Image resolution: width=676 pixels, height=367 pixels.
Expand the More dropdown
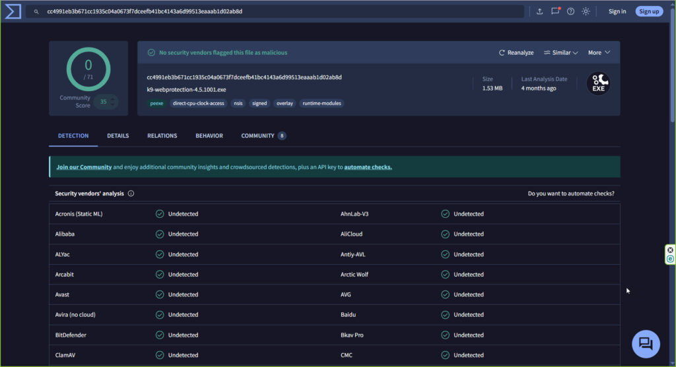[599, 53]
